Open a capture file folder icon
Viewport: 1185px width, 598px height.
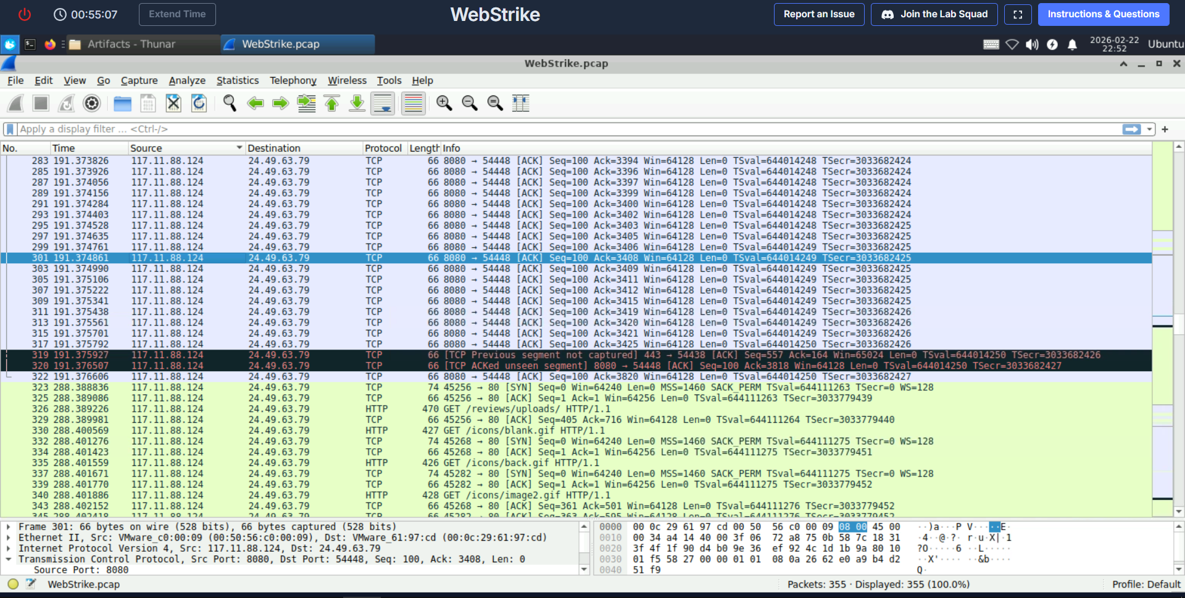coord(122,104)
